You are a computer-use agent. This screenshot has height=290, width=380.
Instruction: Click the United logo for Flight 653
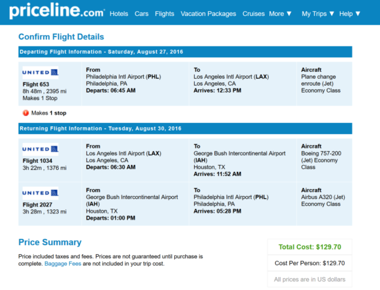click(40, 72)
